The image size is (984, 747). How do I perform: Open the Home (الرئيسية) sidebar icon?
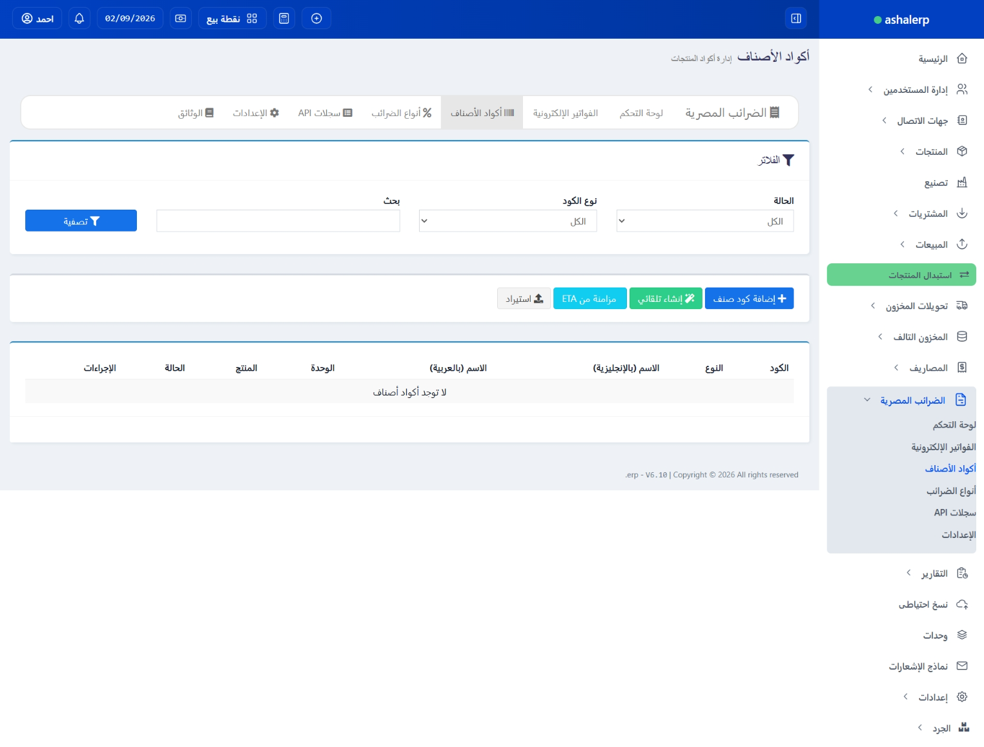[x=961, y=59]
